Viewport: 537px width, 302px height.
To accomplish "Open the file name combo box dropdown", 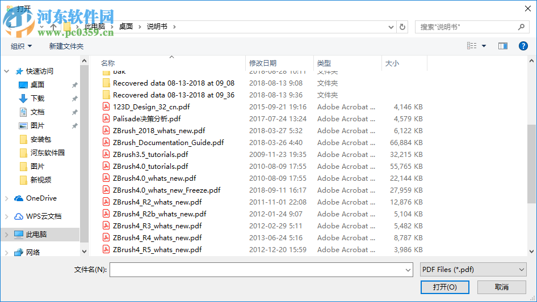I will point(408,270).
